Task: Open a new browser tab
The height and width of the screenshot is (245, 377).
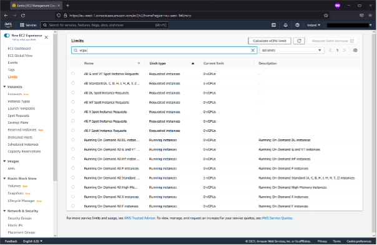Action: pyautogui.click(x=67, y=5)
